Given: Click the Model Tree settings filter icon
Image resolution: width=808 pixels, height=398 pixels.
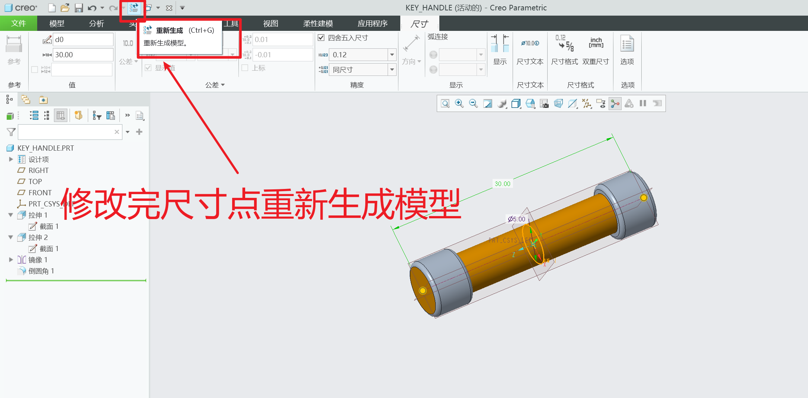Looking at the screenshot, I should click(x=97, y=115).
